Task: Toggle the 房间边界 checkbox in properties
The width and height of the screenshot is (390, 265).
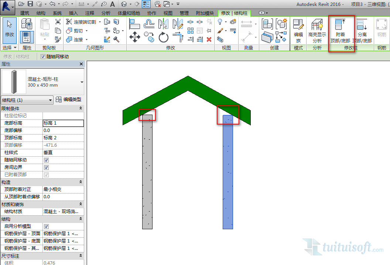Action: [46, 167]
